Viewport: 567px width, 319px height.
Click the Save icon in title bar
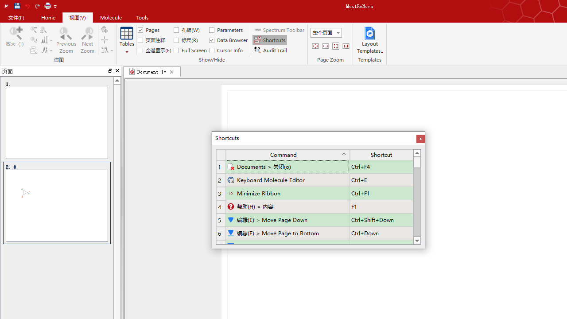pyautogui.click(x=17, y=6)
